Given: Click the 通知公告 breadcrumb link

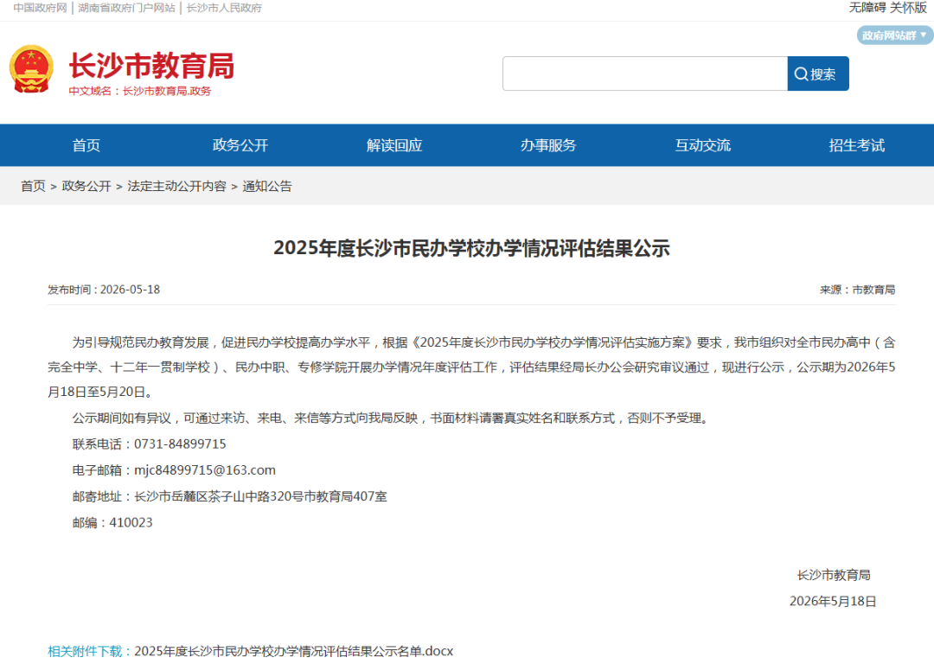Looking at the screenshot, I should coord(267,187).
